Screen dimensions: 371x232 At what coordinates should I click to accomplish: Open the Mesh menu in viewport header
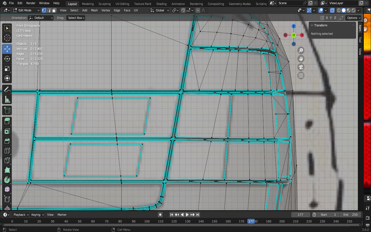click(94, 10)
